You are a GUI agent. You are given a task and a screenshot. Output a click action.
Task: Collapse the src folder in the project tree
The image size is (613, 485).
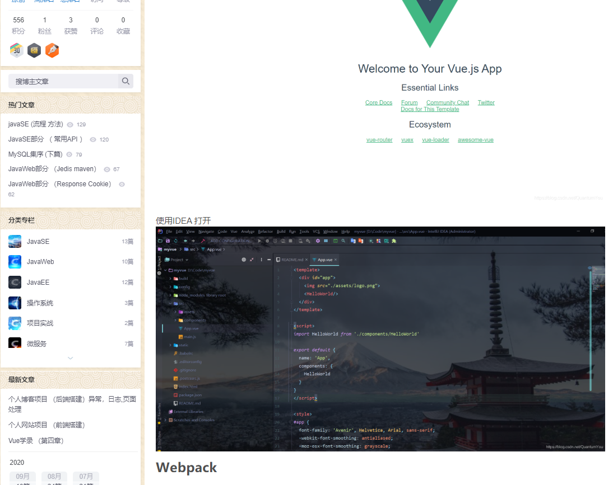point(170,304)
